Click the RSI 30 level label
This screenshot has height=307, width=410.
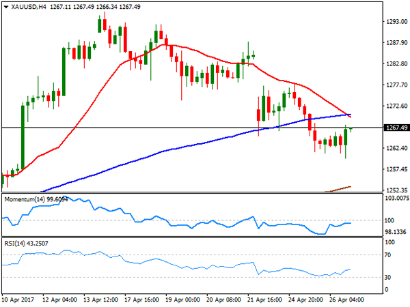[387, 277]
